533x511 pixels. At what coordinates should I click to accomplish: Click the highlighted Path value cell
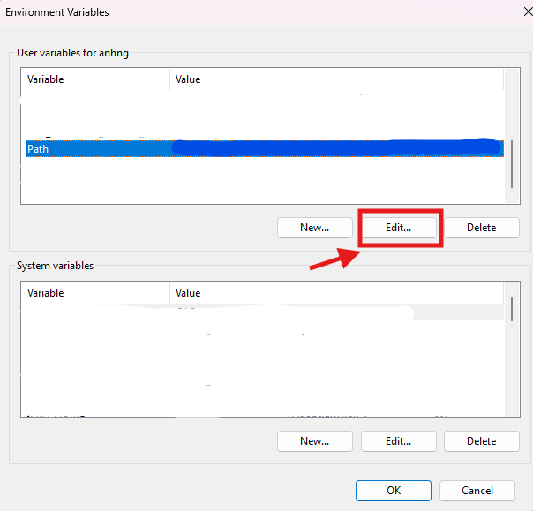[335, 149]
